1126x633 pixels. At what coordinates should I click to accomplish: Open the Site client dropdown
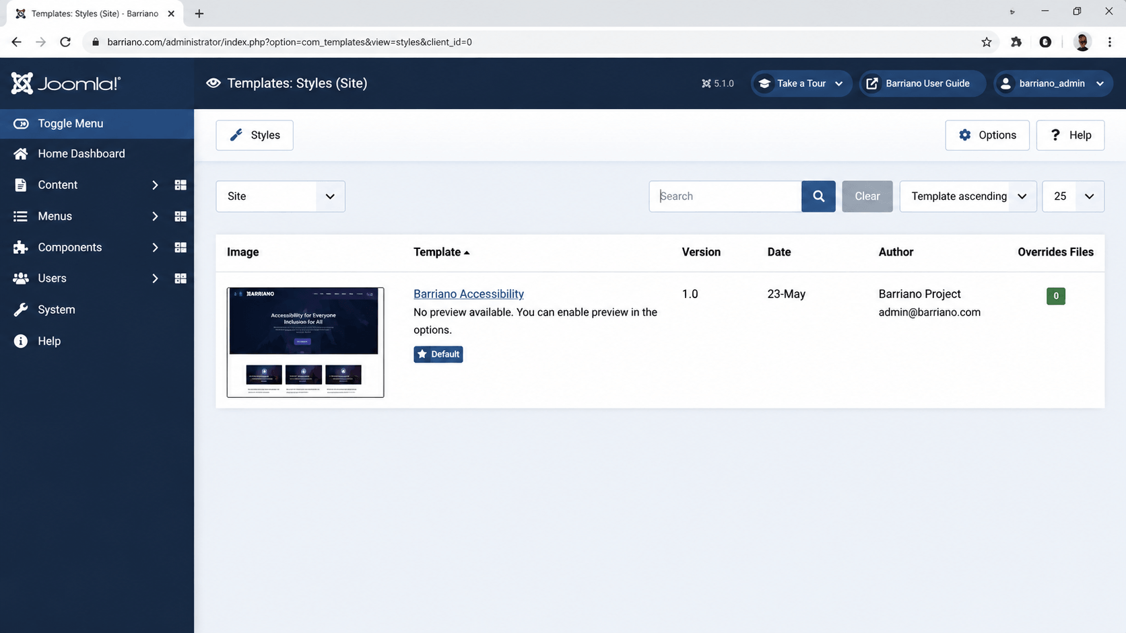pyautogui.click(x=280, y=196)
